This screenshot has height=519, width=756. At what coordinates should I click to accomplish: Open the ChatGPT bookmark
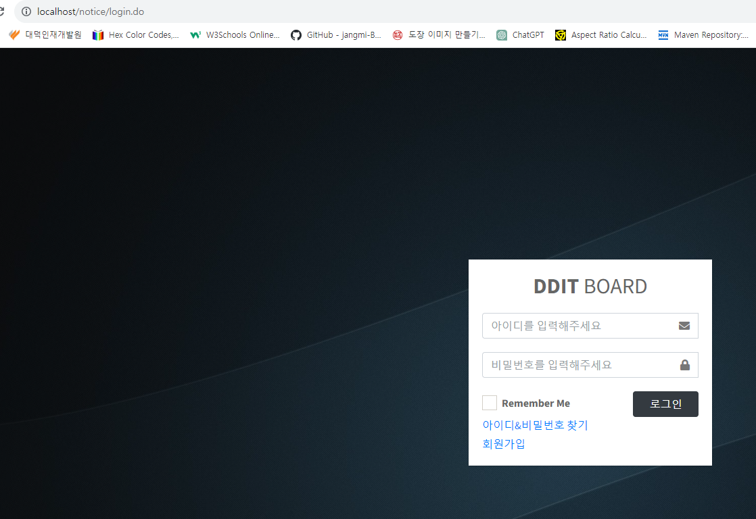[x=520, y=34]
